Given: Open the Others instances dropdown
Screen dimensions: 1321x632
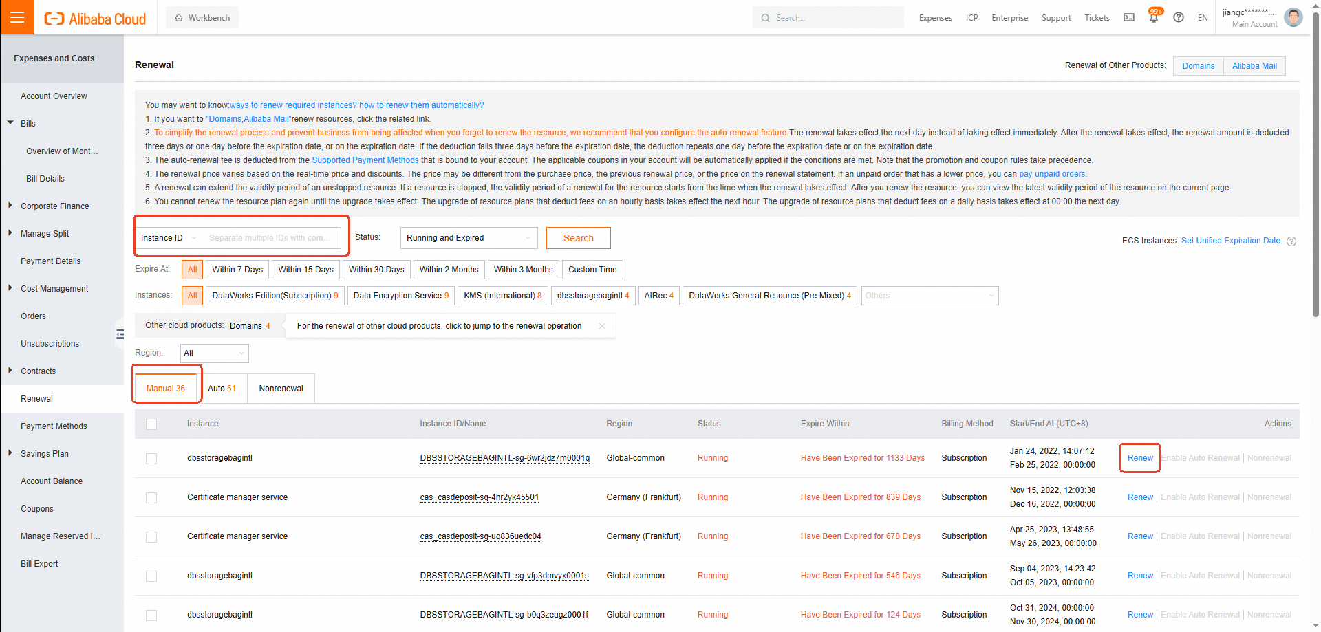Looking at the screenshot, I should (x=930, y=296).
